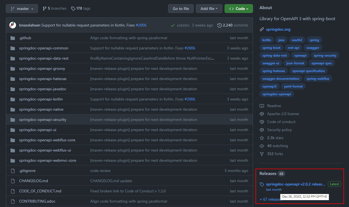Open the 'Fixed broken link to Code of Conduct' commit
Viewport: 349px width, 207px height.
tap(128, 191)
